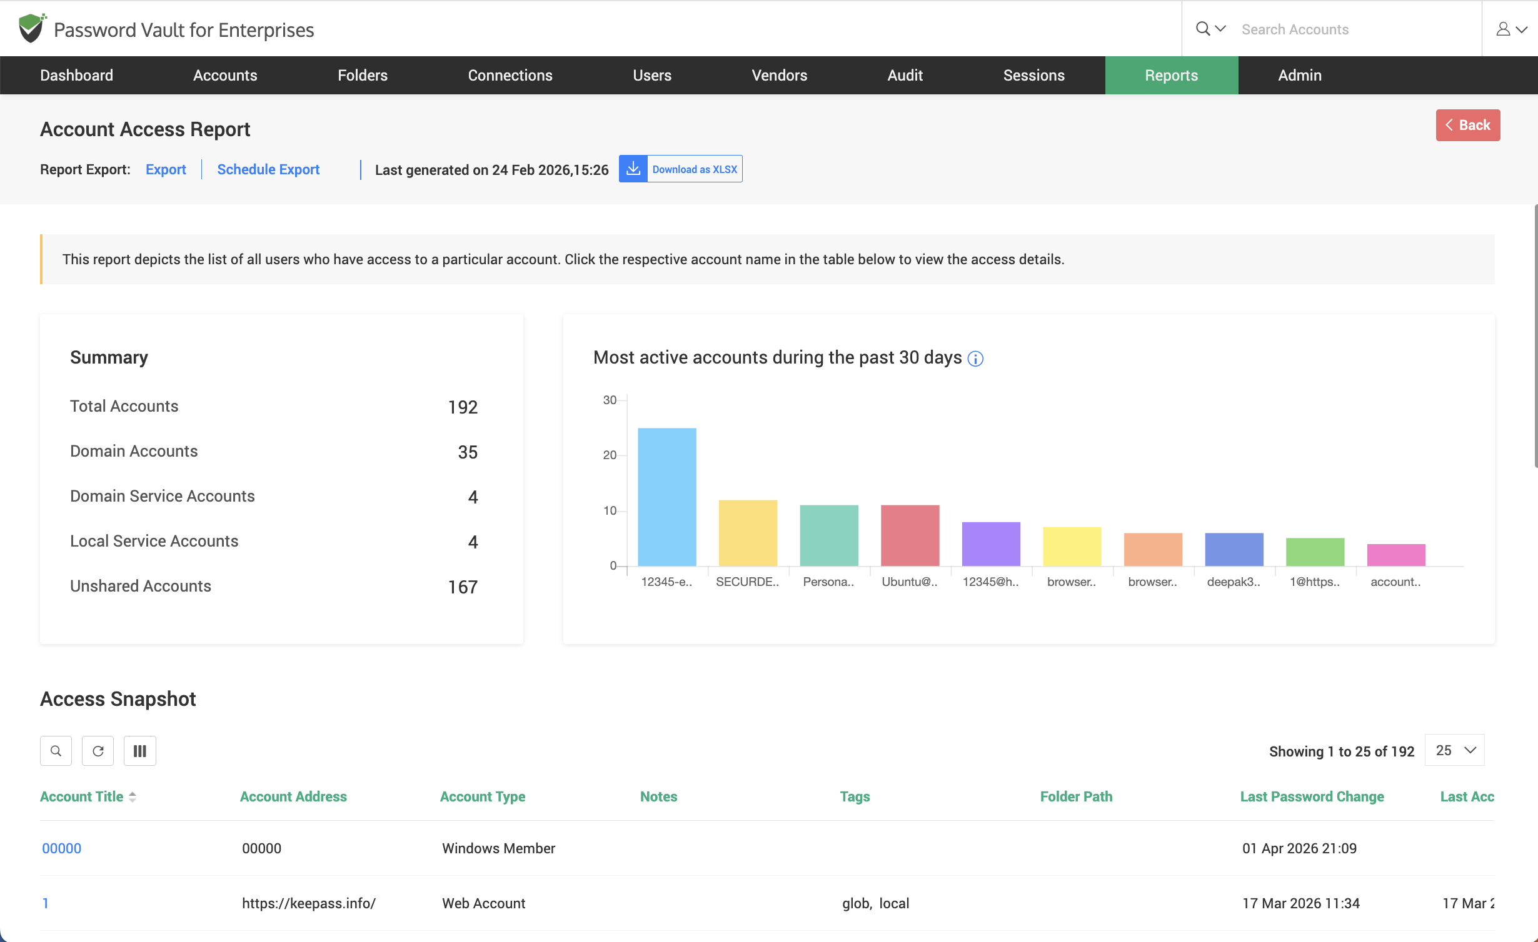Click the 17 Mar 2026 11:34 date
This screenshot has height=942, width=1538.
(x=1300, y=903)
